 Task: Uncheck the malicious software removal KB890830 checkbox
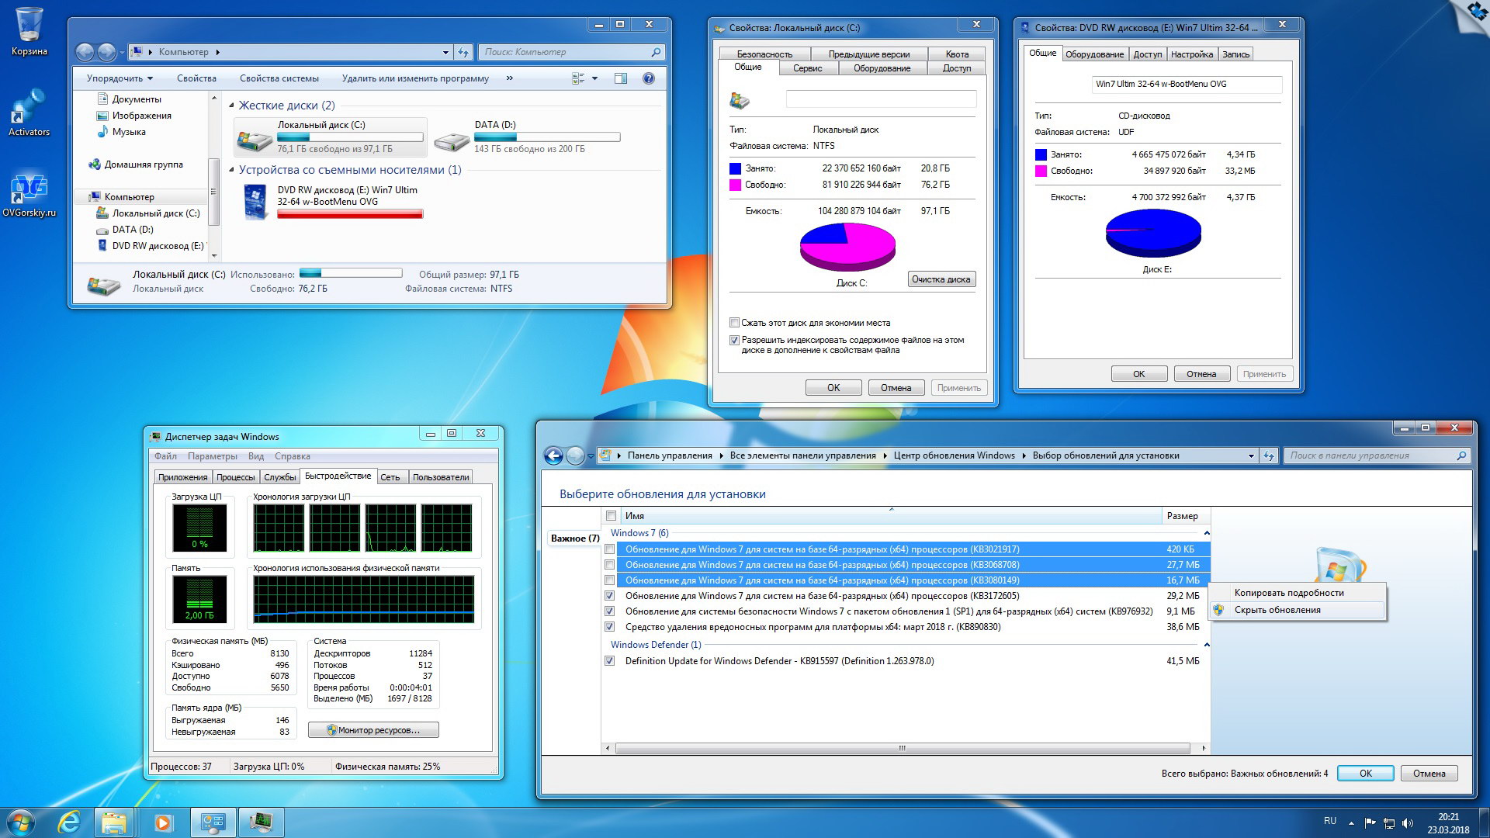[609, 627]
